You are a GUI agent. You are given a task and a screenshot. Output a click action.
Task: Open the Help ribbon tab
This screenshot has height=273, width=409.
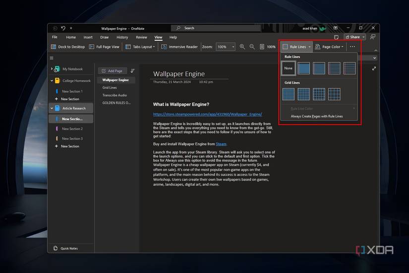[x=173, y=37]
